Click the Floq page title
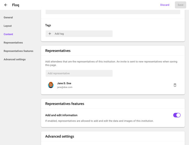The height and width of the screenshot is (145, 189). (x=15, y=5)
